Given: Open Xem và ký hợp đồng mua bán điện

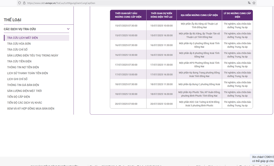Looking at the screenshot, I should pos(31,108).
